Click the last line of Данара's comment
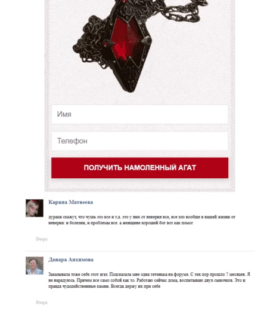 104,286
